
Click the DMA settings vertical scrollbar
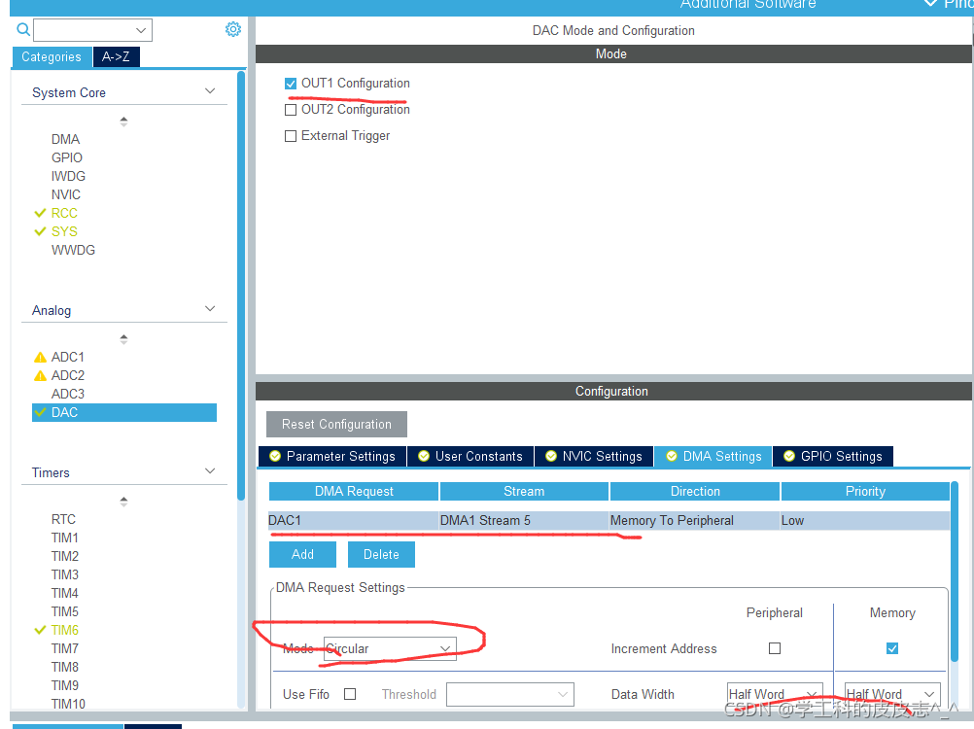click(955, 572)
